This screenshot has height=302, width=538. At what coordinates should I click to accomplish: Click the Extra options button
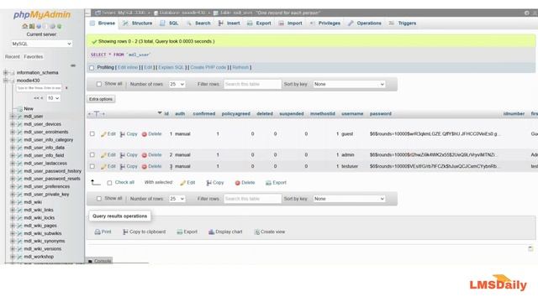coord(101,99)
